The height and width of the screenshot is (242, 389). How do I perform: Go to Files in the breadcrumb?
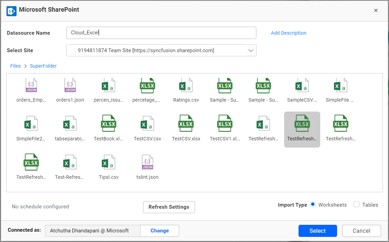point(15,66)
